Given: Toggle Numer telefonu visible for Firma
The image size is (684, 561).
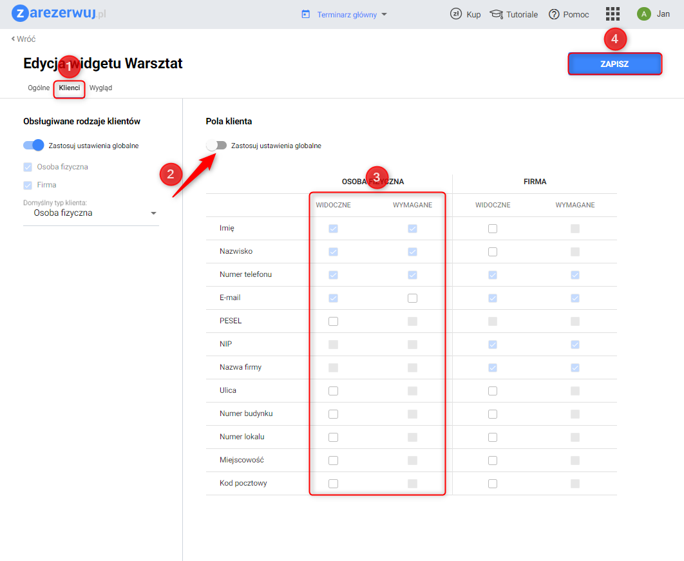Looking at the screenshot, I should (x=493, y=275).
